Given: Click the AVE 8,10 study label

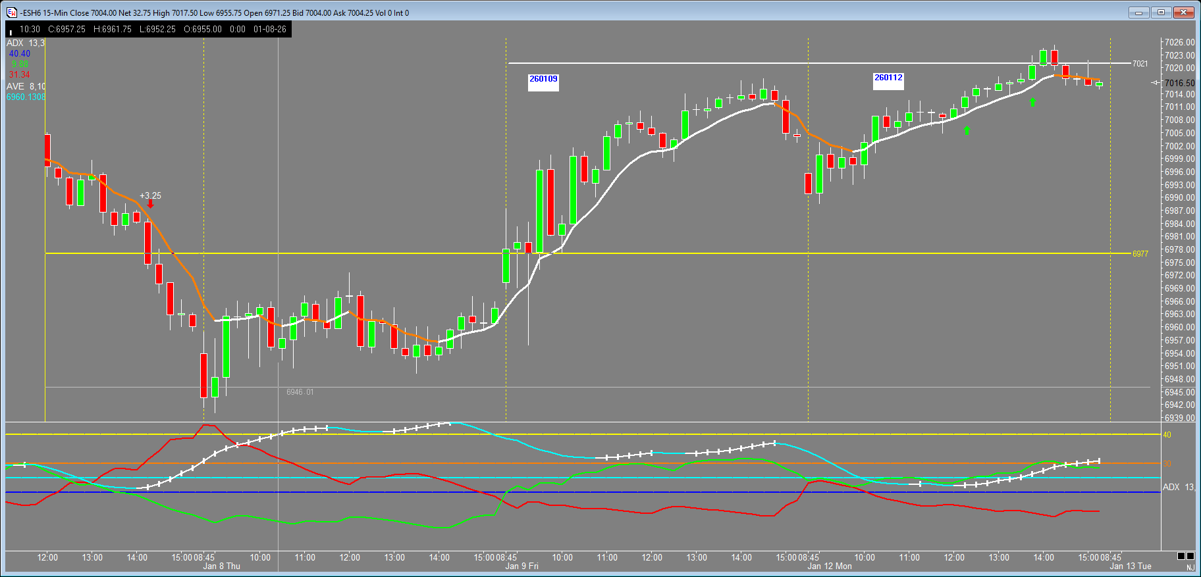Looking at the screenshot, I should tap(26, 87).
